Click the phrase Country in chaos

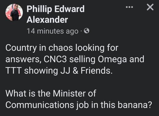coord(39,48)
